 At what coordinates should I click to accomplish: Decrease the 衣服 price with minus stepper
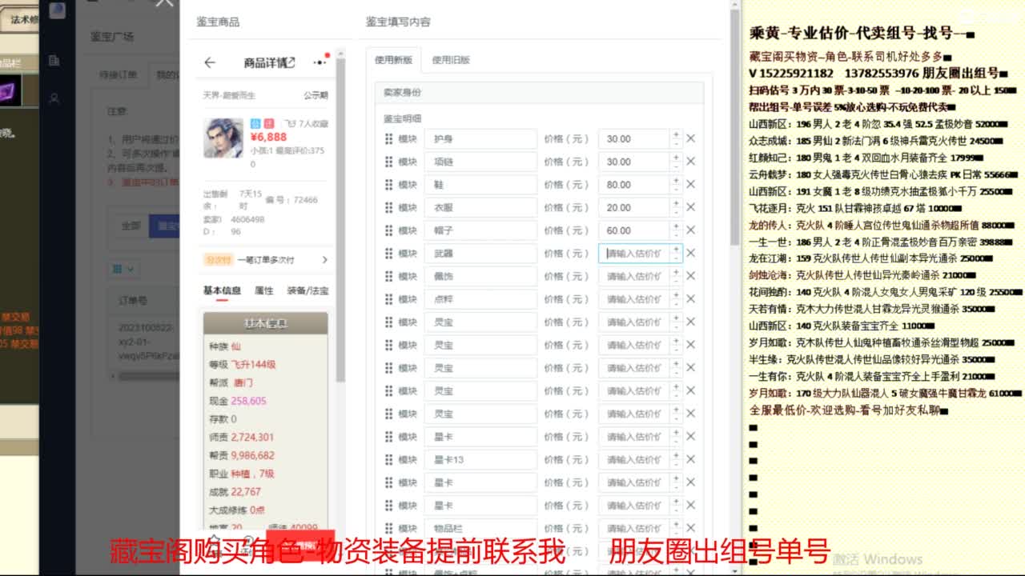point(676,212)
